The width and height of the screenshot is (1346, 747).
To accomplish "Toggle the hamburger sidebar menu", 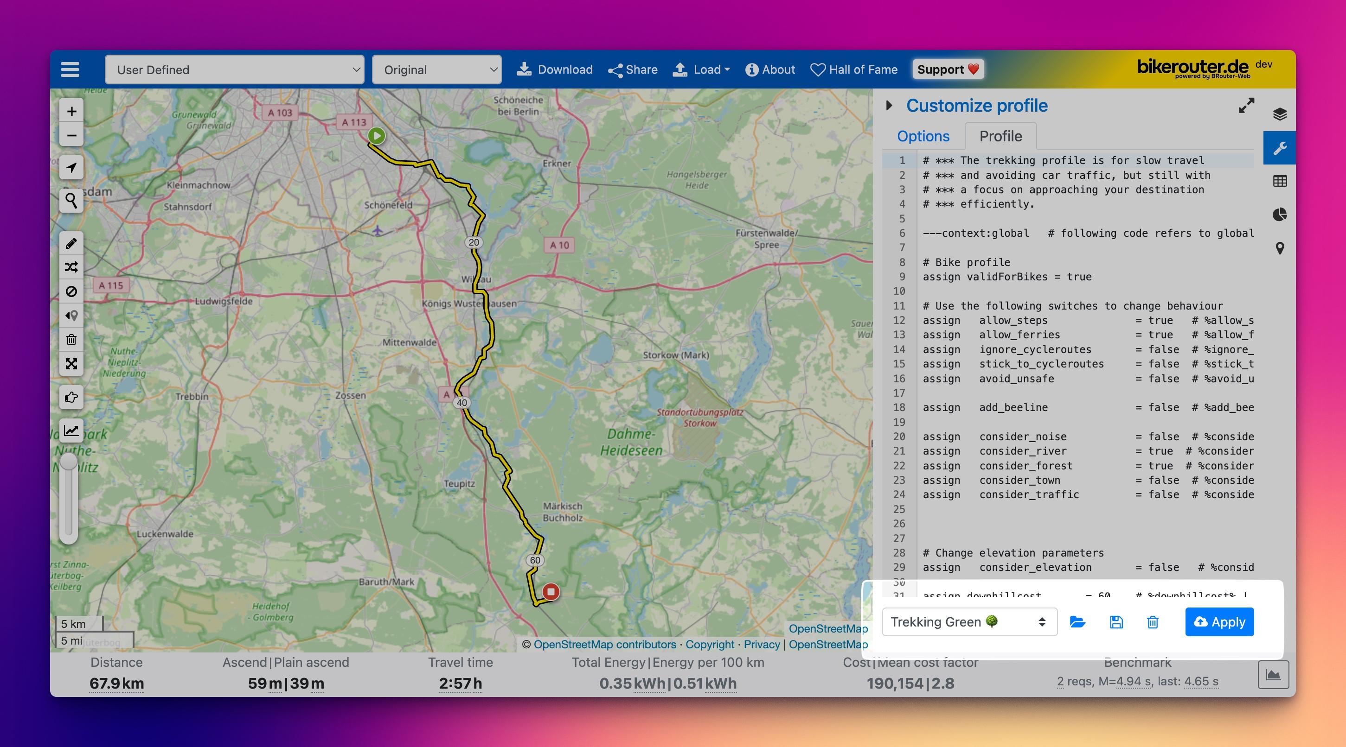I will click(70, 70).
